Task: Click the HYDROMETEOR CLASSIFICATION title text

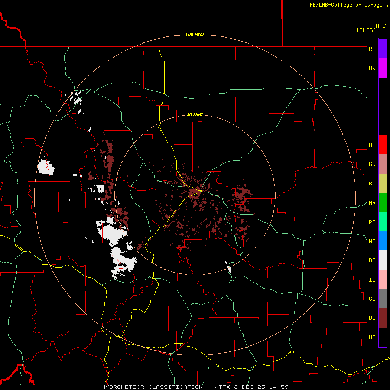Action: (x=152, y=387)
